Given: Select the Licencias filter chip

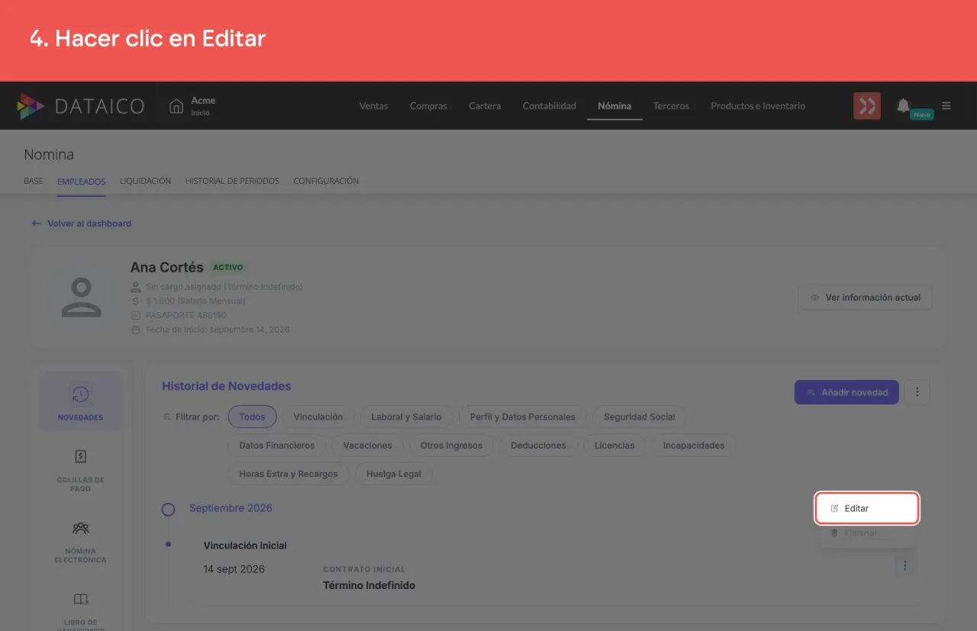Looking at the screenshot, I should [x=614, y=446].
